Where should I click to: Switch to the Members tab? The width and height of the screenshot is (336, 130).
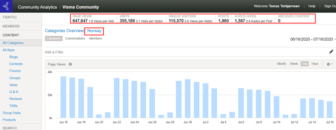pyautogui.click(x=96, y=38)
